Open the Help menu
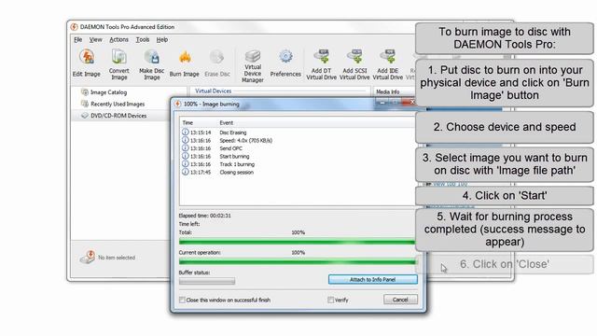Image resolution: width=597 pixels, height=336 pixels. coord(161,39)
